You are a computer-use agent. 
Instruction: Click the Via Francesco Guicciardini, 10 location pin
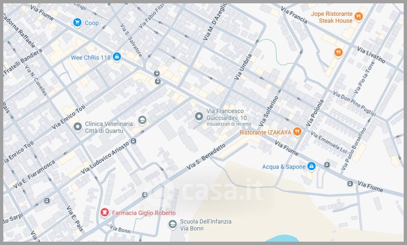click(x=199, y=116)
